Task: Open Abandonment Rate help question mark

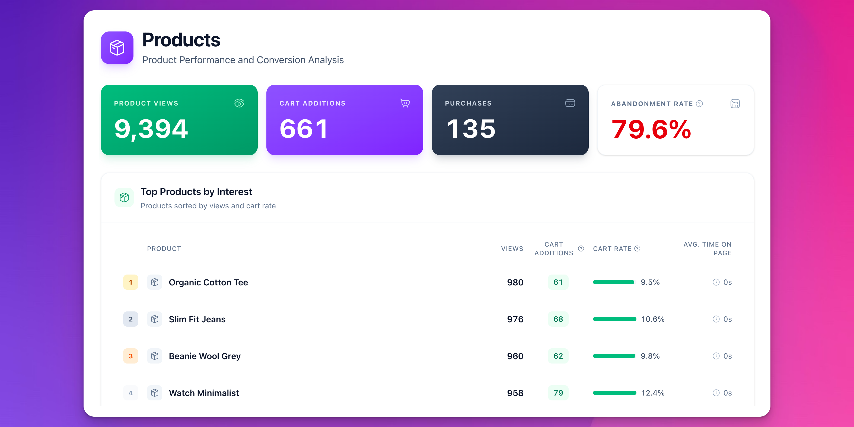Action: [x=699, y=104]
